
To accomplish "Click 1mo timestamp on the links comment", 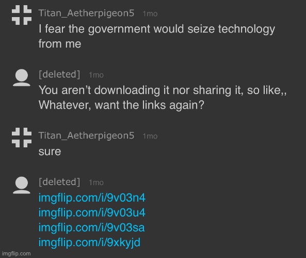I will pos(96,183).
